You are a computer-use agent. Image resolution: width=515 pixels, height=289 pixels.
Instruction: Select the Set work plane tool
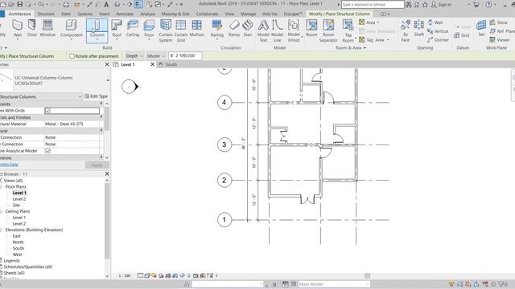point(481,29)
